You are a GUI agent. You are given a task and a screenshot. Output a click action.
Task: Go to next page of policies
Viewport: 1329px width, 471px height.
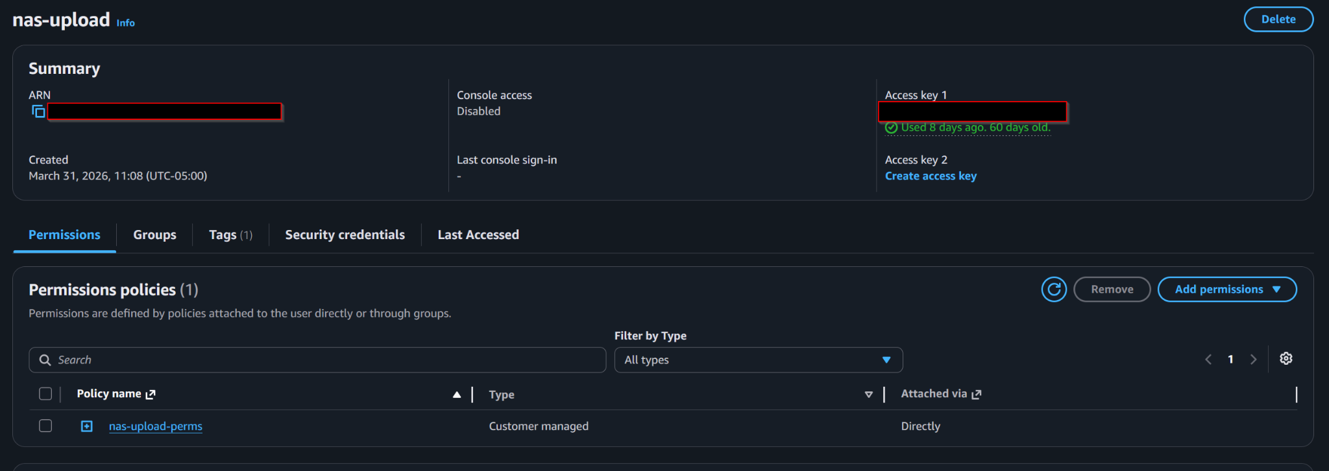coord(1253,360)
